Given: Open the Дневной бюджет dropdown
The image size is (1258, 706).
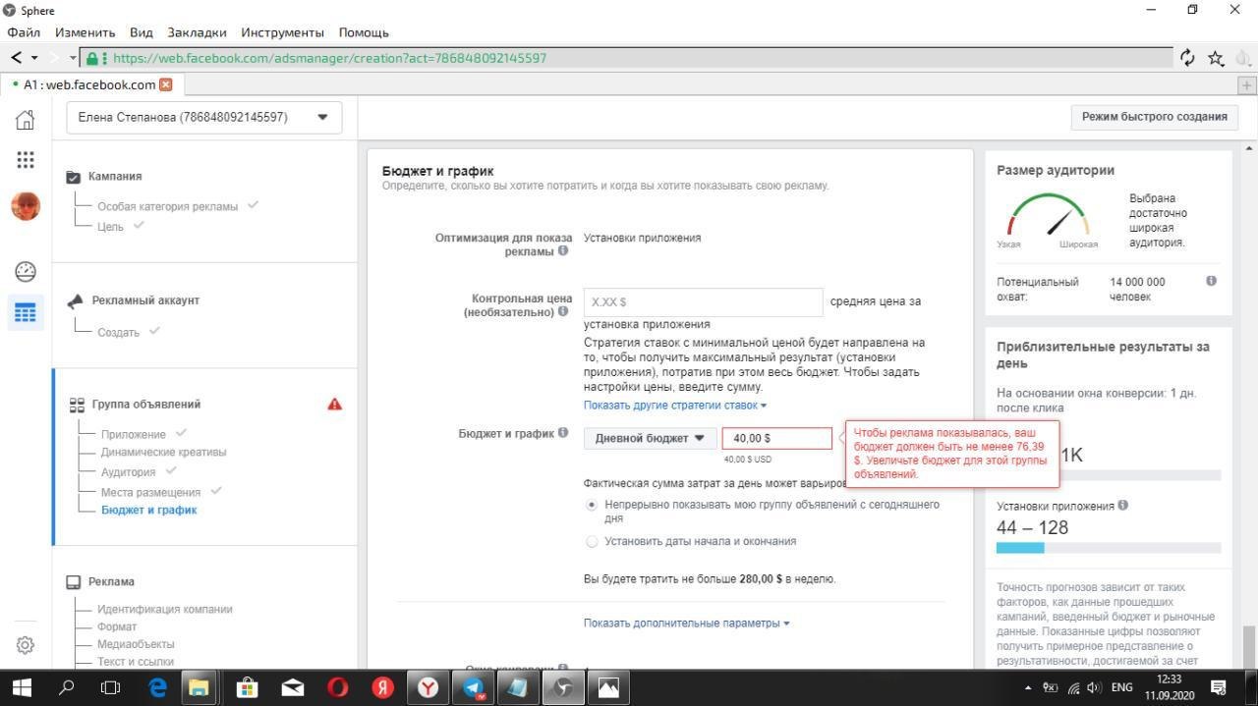Looking at the screenshot, I should point(650,438).
